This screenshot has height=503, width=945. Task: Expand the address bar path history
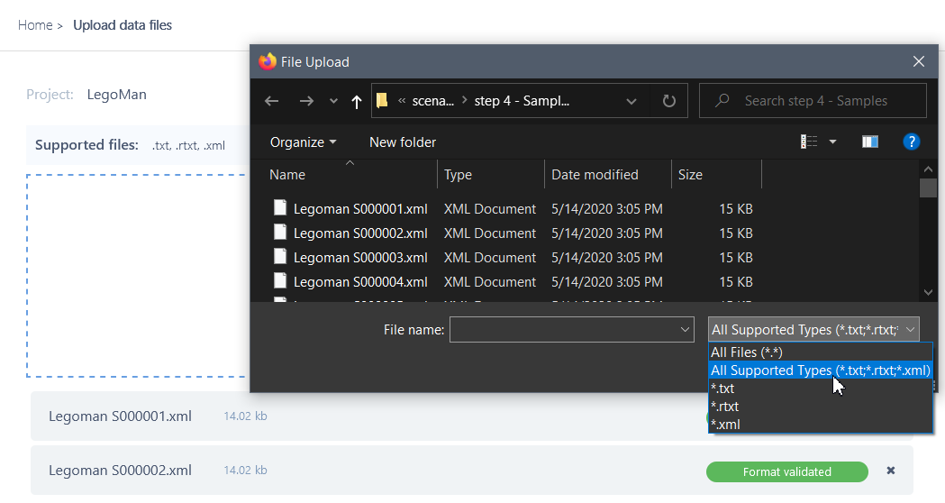[632, 101]
